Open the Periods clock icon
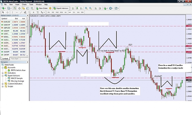192x115 pixels. pyautogui.click(x=111, y=8)
